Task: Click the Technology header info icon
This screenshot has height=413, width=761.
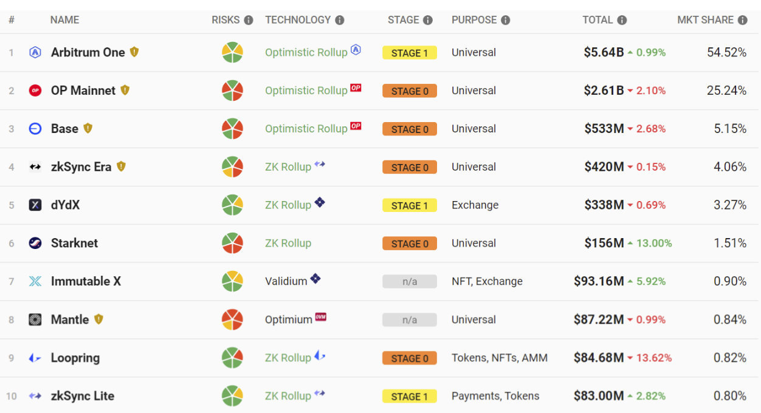Action: 340,20
